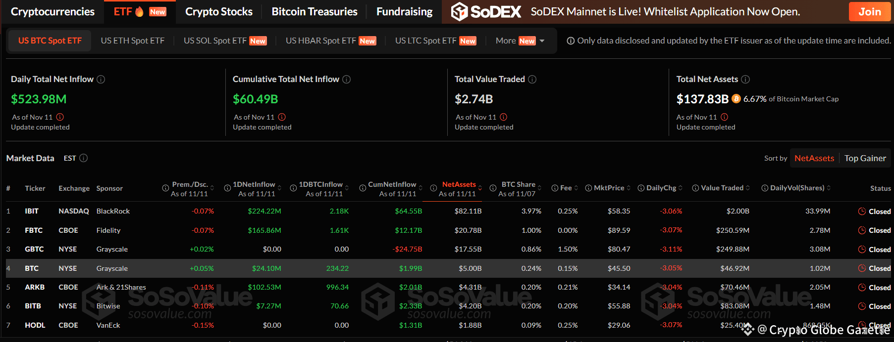Sort table by MktPrice column
The height and width of the screenshot is (342, 894).
click(629, 188)
